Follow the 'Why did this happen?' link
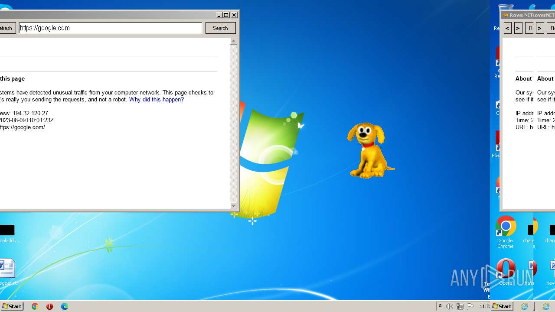The width and height of the screenshot is (555, 312). point(157,99)
